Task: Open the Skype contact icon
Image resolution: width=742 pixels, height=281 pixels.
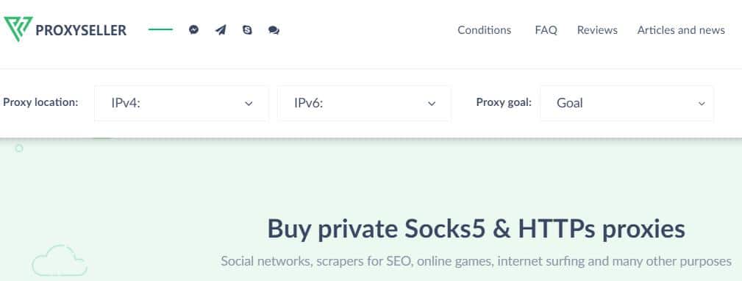Action: 247,30
